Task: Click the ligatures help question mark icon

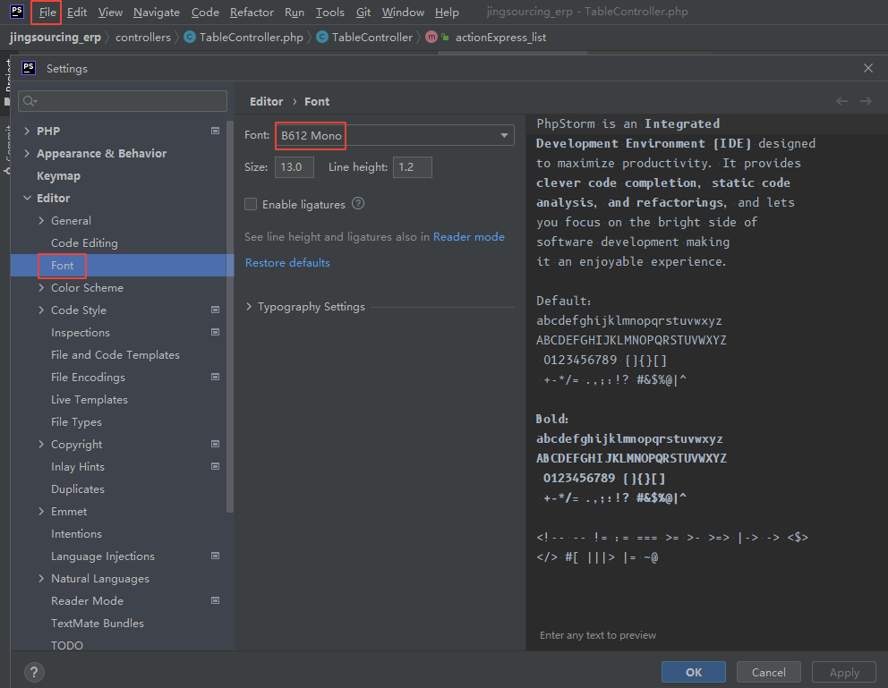Action: click(358, 204)
